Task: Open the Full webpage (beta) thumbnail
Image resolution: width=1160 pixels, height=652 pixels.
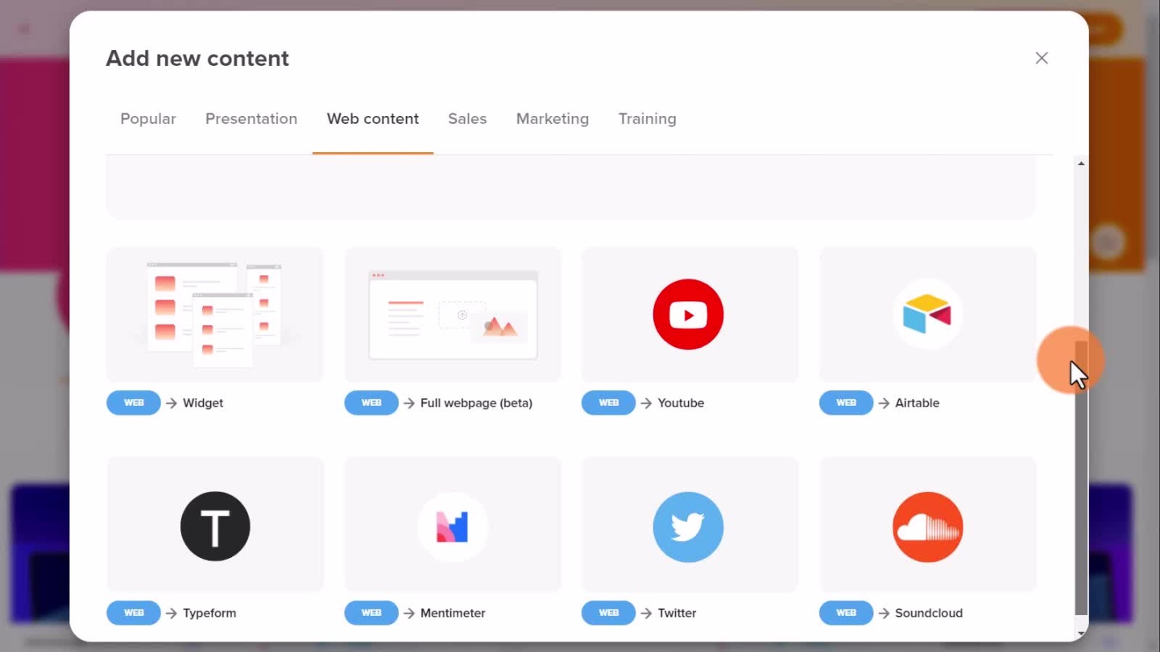Action: pyautogui.click(x=453, y=314)
